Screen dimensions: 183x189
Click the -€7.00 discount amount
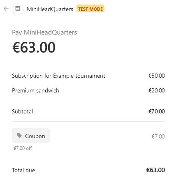click(157, 136)
